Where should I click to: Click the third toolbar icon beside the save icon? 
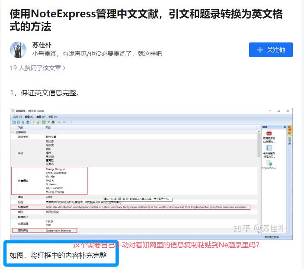[x=23, y=122]
